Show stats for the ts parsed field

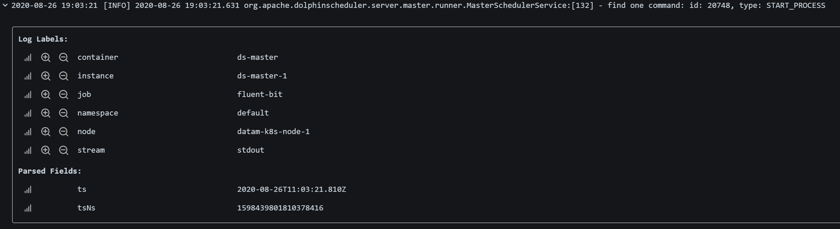(x=28, y=189)
